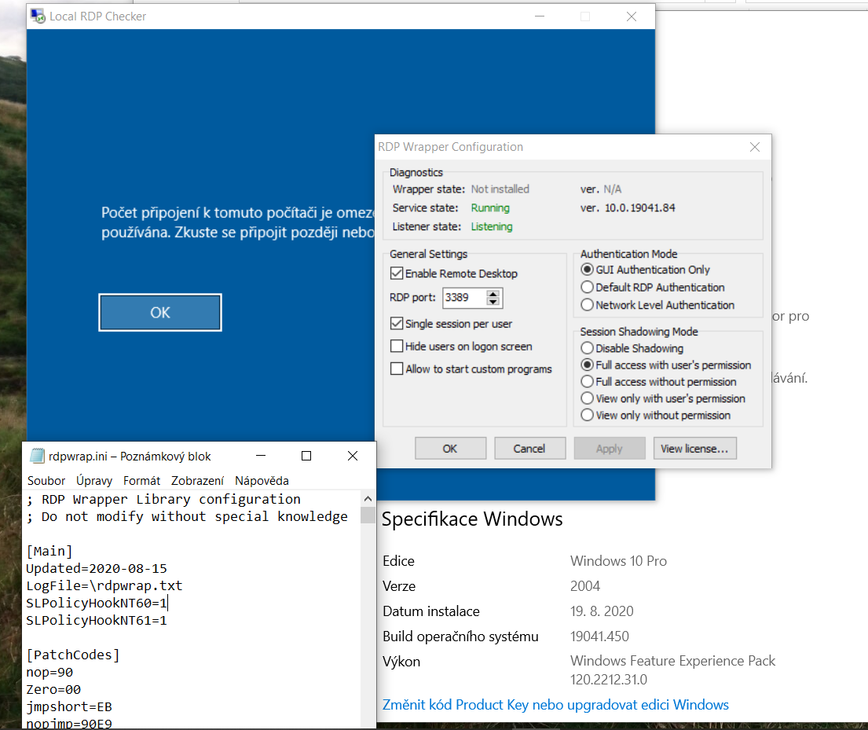Open Nápověda menu in Notepad

(x=262, y=481)
